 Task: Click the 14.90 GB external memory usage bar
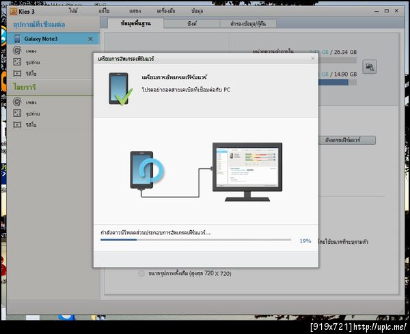coord(338,83)
